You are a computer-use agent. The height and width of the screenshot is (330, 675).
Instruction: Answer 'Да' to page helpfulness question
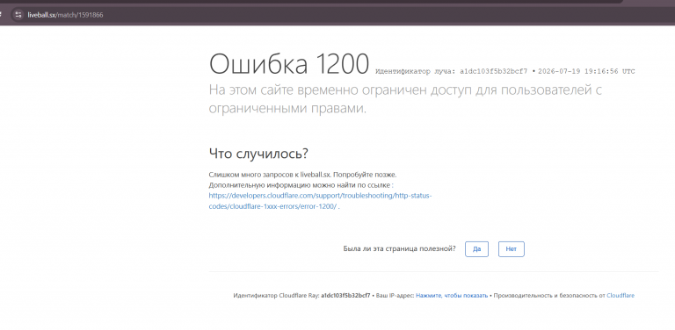476,249
